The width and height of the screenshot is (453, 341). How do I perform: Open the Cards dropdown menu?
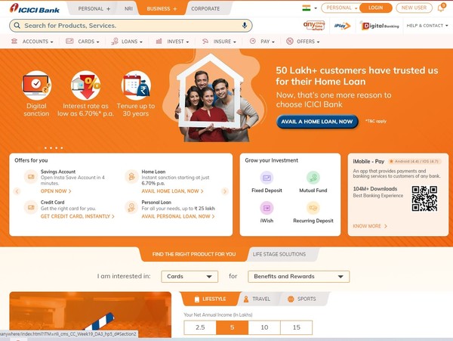click(82, 42)
